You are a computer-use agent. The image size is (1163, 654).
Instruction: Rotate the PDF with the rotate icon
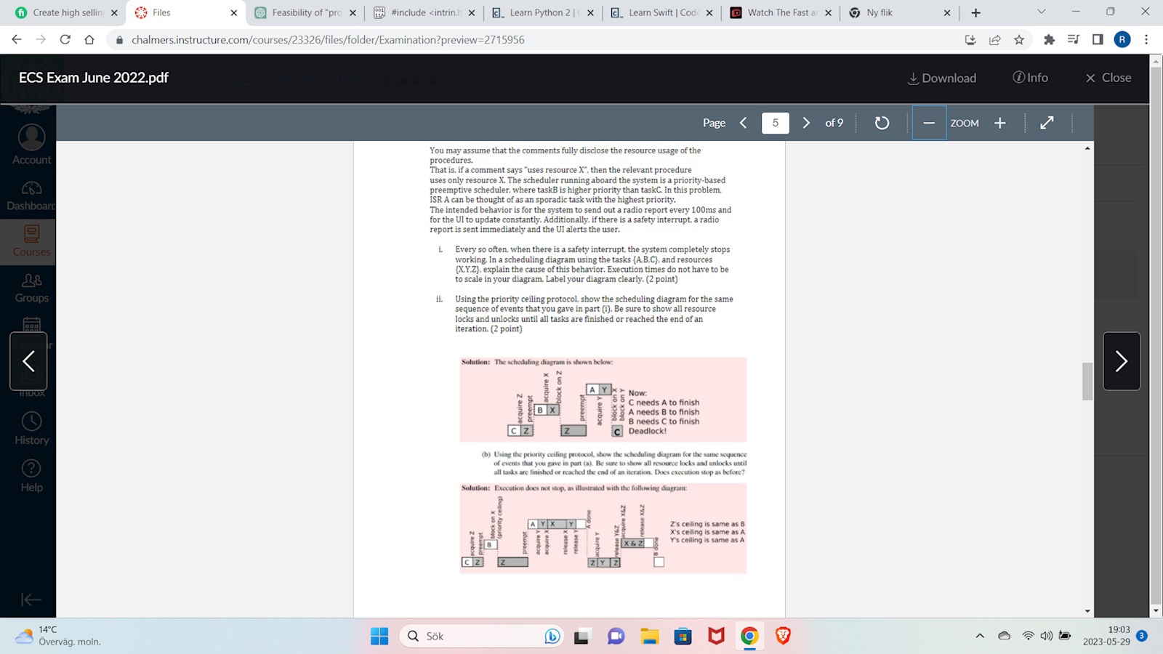pos(882,123)
